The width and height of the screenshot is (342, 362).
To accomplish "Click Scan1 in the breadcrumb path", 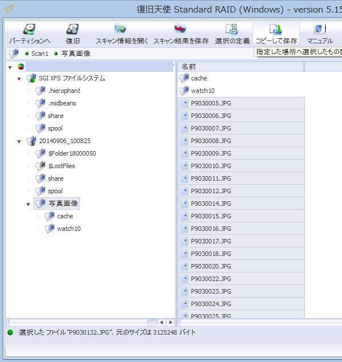I will click(x=39, y=54).
